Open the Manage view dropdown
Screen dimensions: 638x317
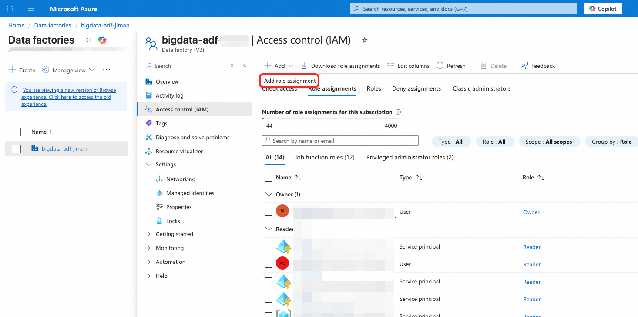coord(68,70)
